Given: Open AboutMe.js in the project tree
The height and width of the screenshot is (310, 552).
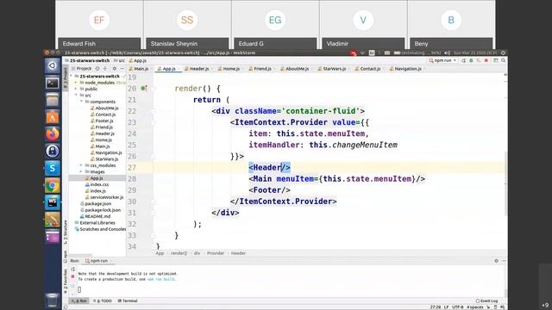Looking at the screenshot, I should (x=107, y=108).
